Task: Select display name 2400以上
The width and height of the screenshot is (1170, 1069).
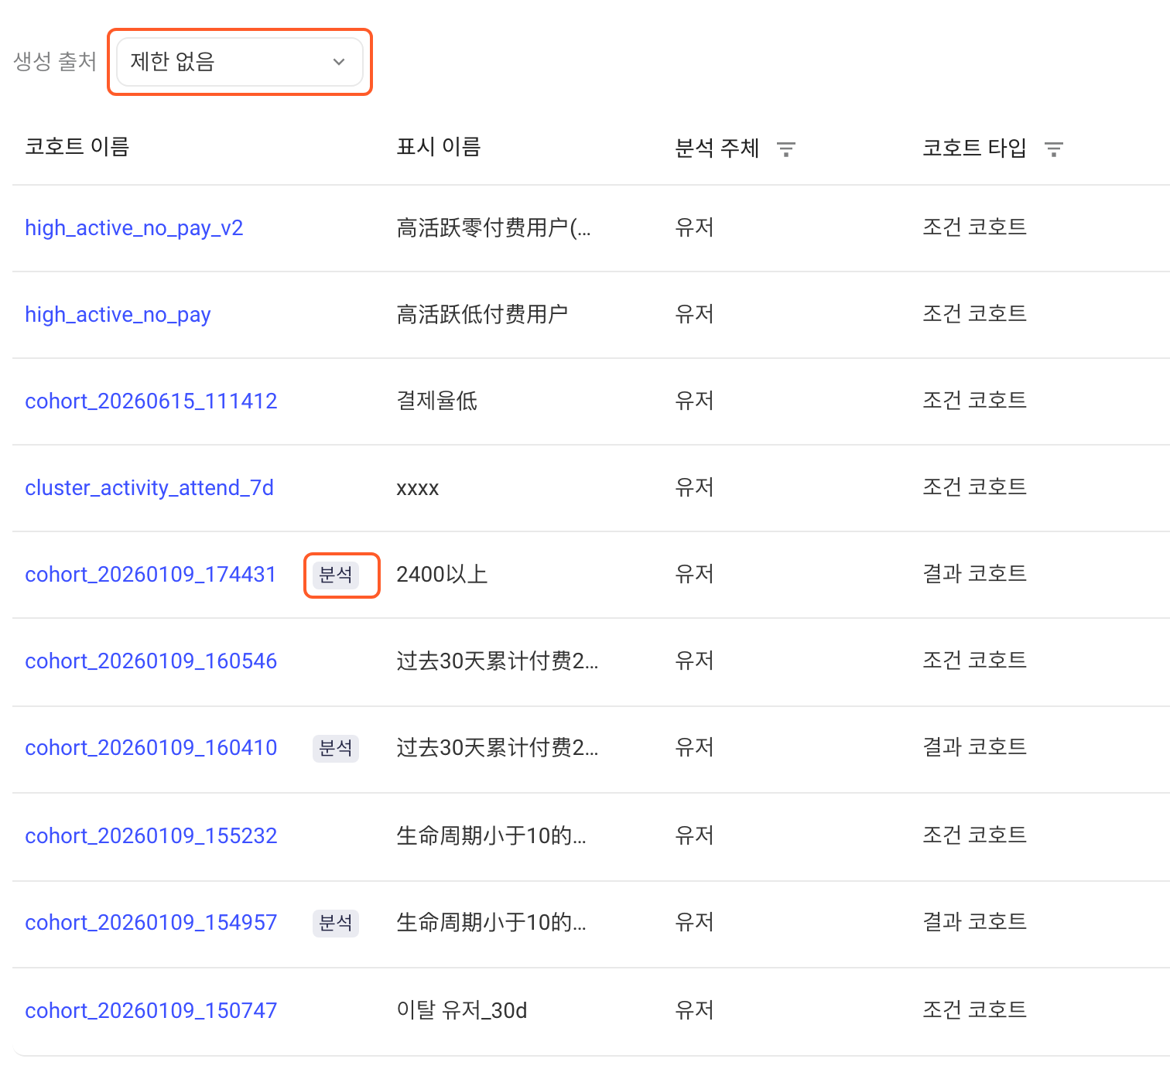Action: (x=442, y=575)
